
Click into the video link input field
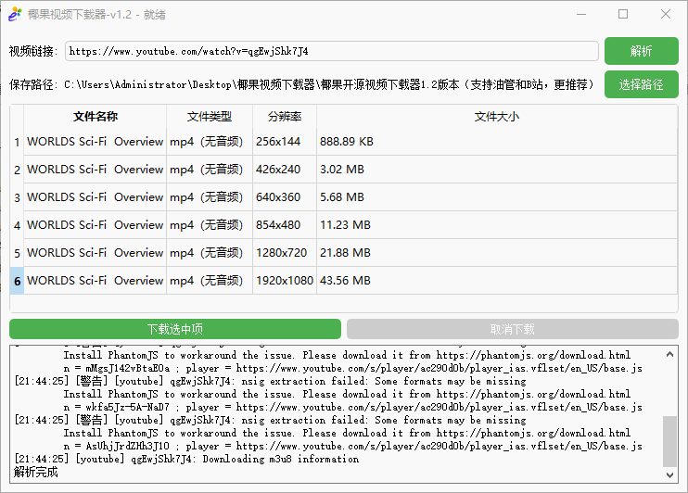332,51
